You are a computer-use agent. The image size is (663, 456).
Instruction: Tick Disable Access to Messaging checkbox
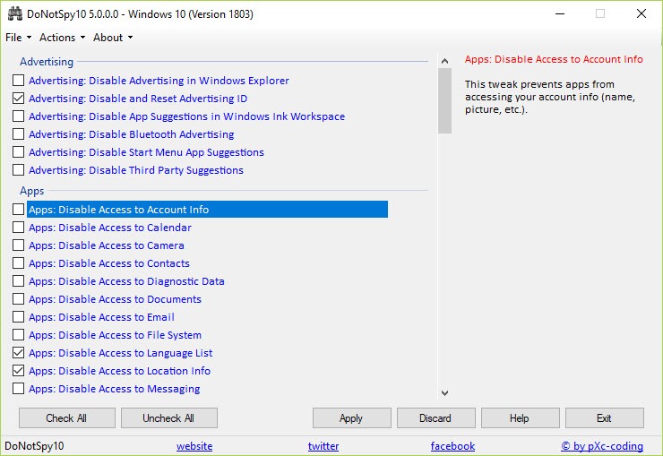coord(18,389)
